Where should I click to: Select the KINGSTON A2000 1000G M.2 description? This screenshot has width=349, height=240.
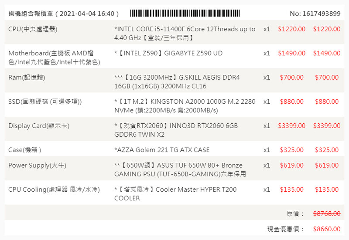click(x=185, y=106)
